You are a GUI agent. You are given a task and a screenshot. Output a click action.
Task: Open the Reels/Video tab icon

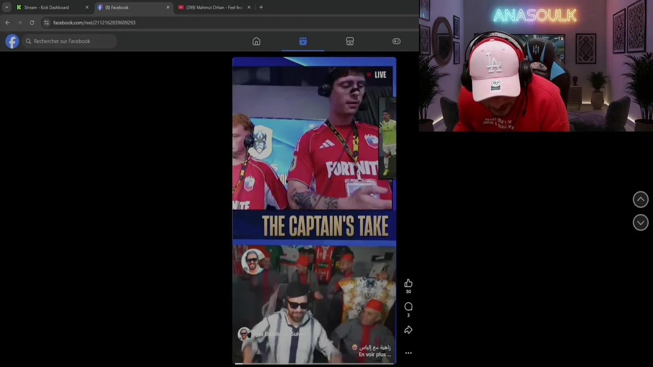[x=303, y=41]
